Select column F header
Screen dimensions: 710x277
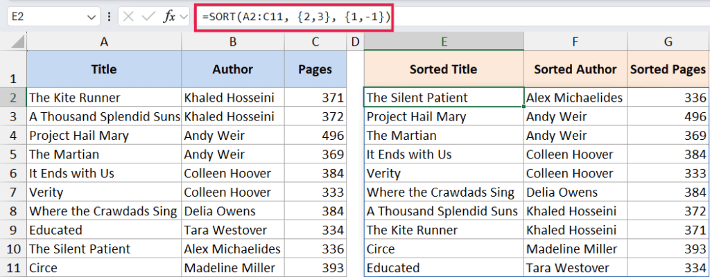[575, 42]
